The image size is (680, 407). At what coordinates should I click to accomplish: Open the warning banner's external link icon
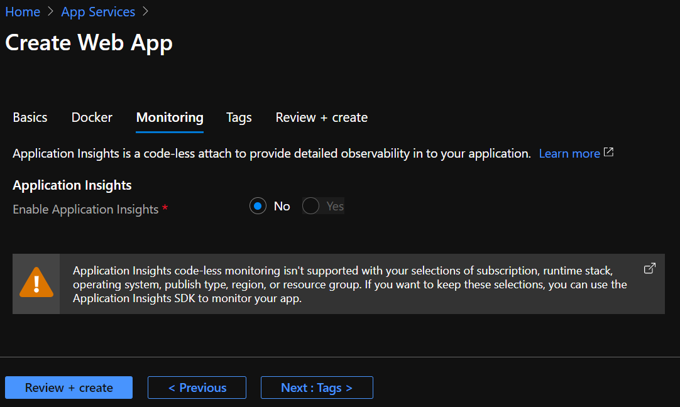(650, 268)
